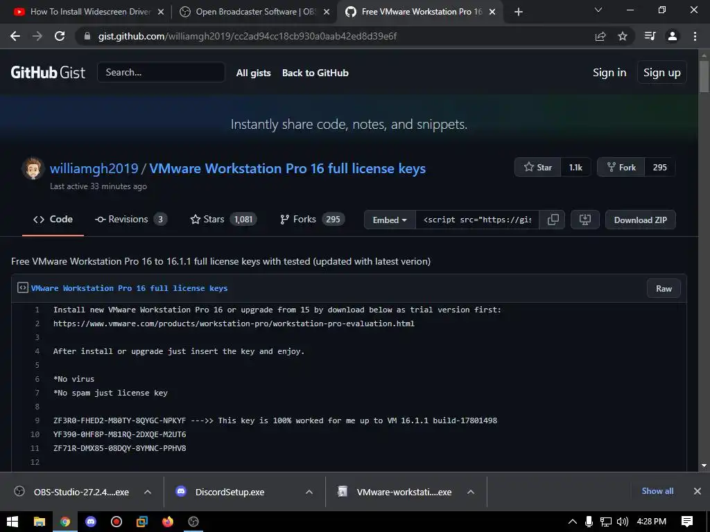Open williamgh2019 avatar image
Image resolution: width=710 pixels, height=532 pixels.
coord(33,168)
